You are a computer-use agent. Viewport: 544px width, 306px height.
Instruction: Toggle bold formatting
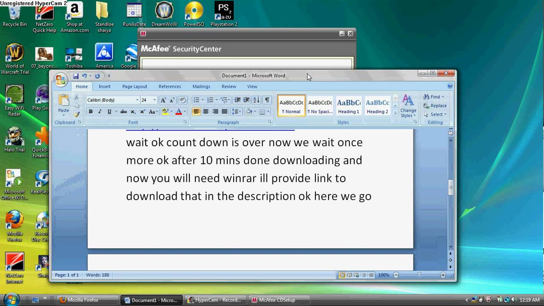tap(90, 112)
